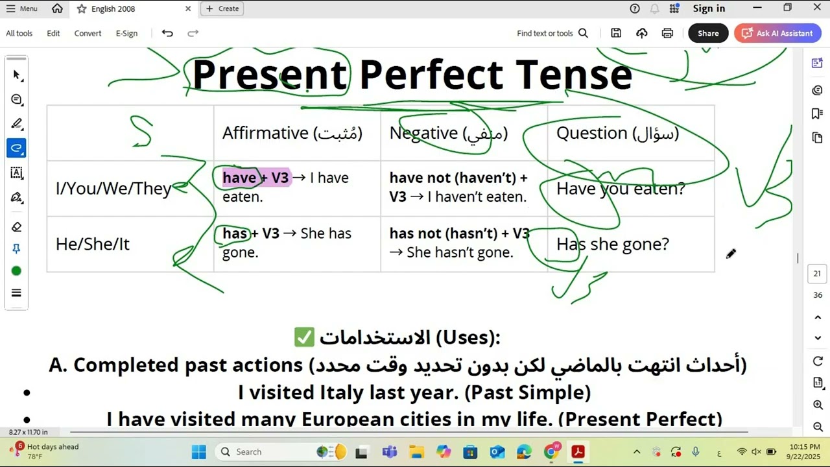Open File Explorer from taskbar

click(x=416, y=452)
